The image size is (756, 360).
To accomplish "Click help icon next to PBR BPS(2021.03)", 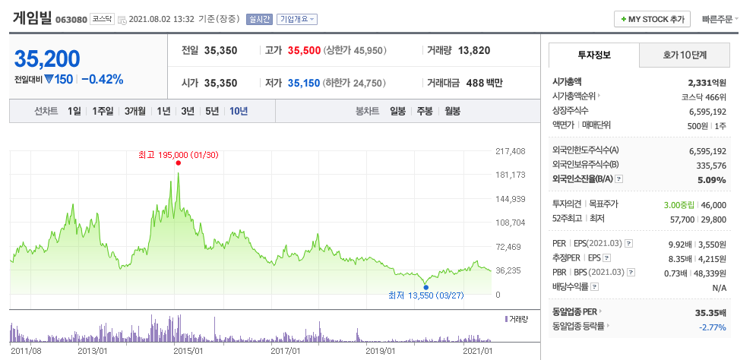I will 631,273.
